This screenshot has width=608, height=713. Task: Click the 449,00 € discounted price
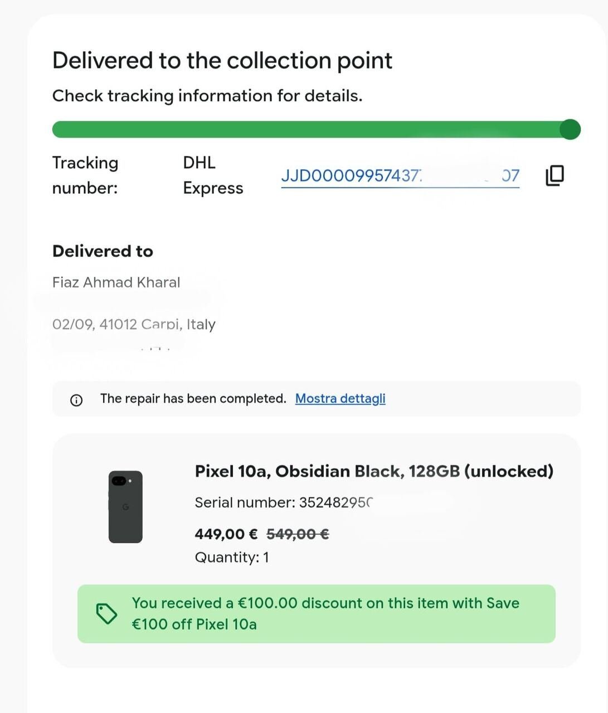[x=226, y=534]
